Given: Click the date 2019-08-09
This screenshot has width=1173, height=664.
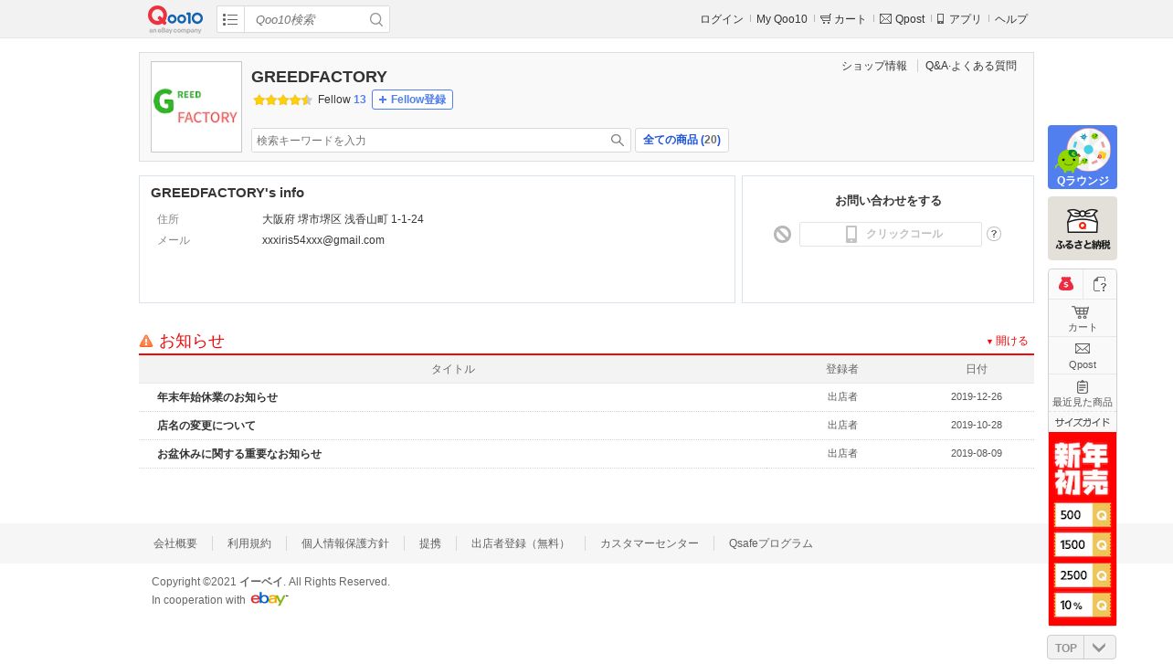Looking at the screenshot, I should (x=977, y=454).
